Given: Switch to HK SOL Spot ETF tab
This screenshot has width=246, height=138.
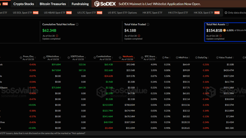Looking at the screenshot, I should (x=207, y=13).
